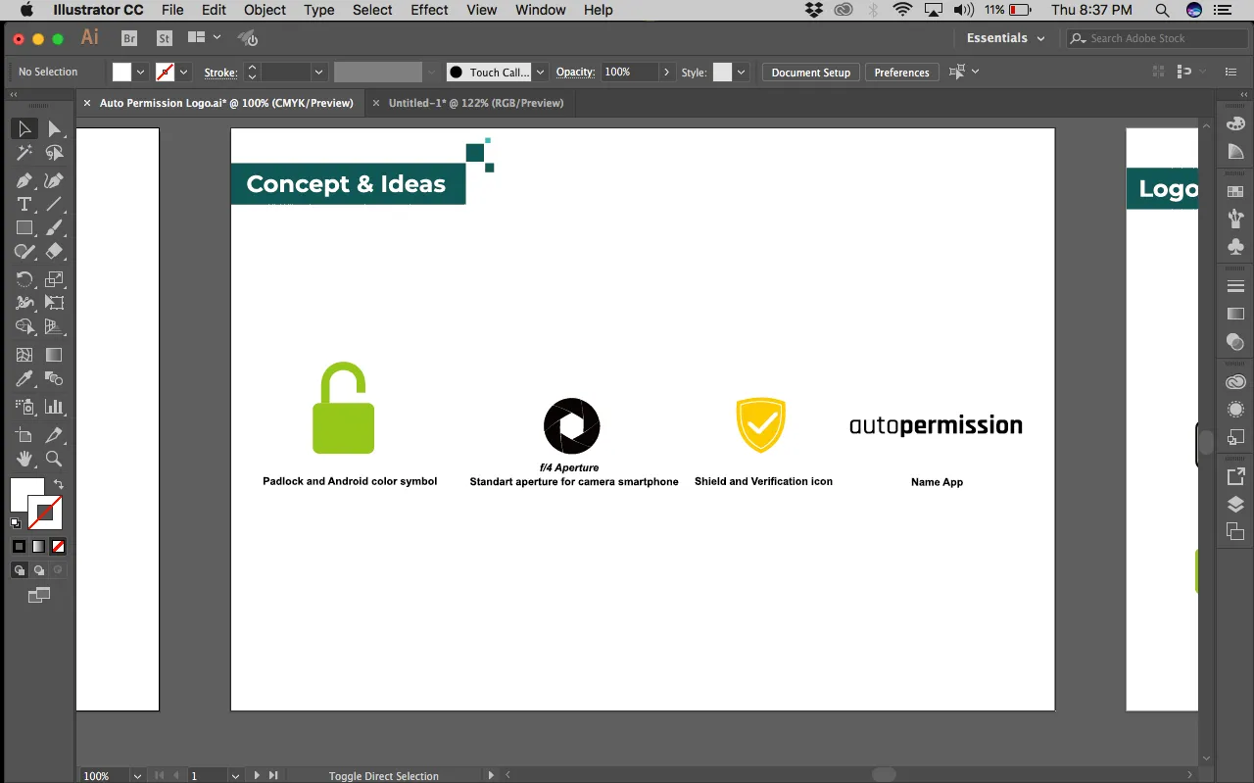Select the Blend tool
This screenshot has width=1254, height=783.
55,378
